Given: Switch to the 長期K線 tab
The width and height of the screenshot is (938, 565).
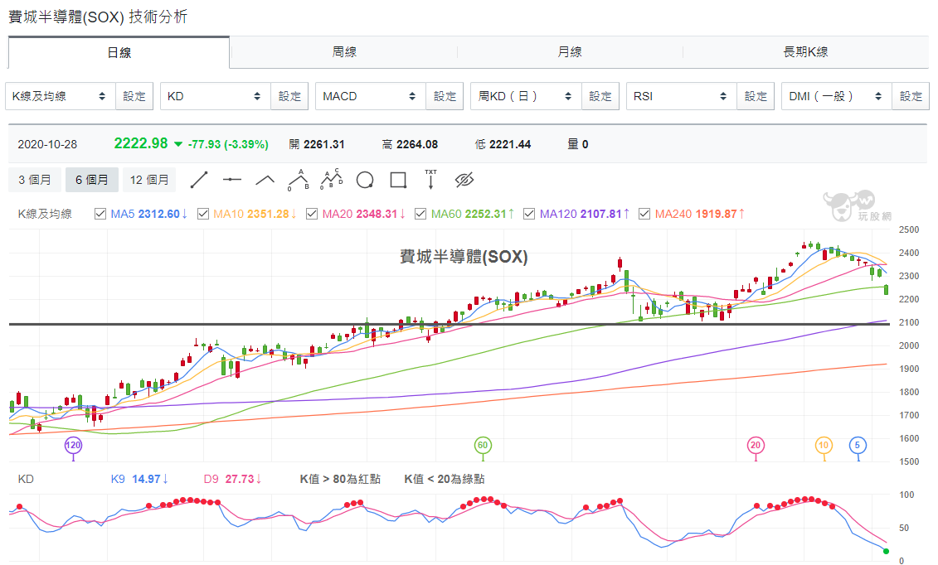Looking at the screenshot, I should [806, 52].
